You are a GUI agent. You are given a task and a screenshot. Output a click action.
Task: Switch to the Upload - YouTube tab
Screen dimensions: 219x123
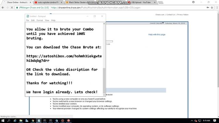141,2
